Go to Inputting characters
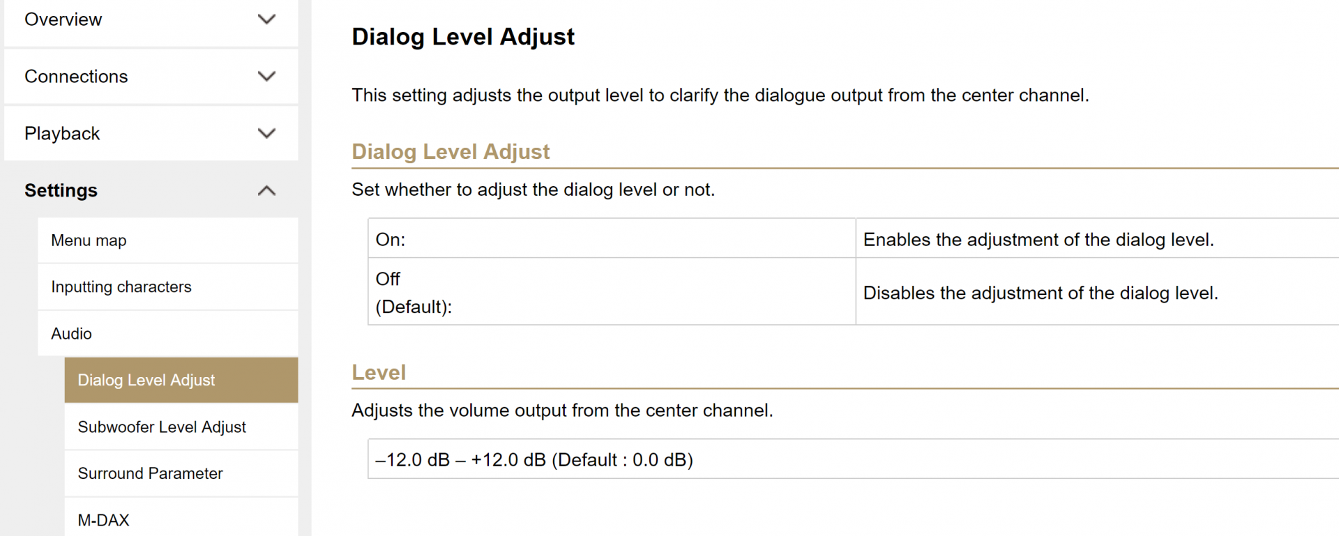Image resolution: width=1339 pixels, height=536 pixels. tap(121, 287)
